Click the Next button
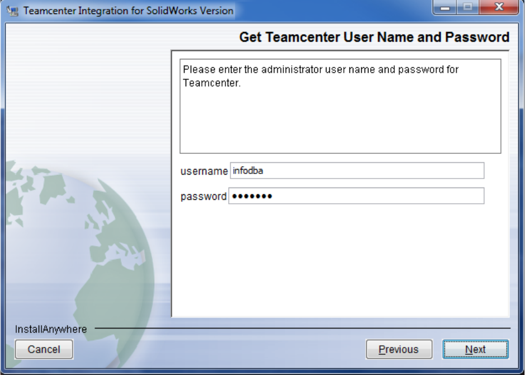The height and width of the screenshot is (375, 525). tap(475, 349)
